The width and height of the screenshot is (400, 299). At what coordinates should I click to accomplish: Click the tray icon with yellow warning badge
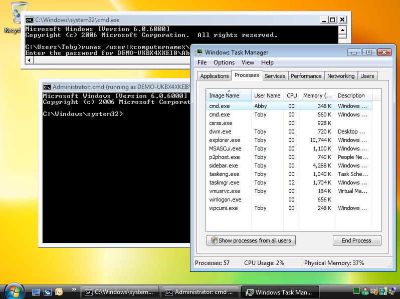pyautogui.click(x=374, y=291)
